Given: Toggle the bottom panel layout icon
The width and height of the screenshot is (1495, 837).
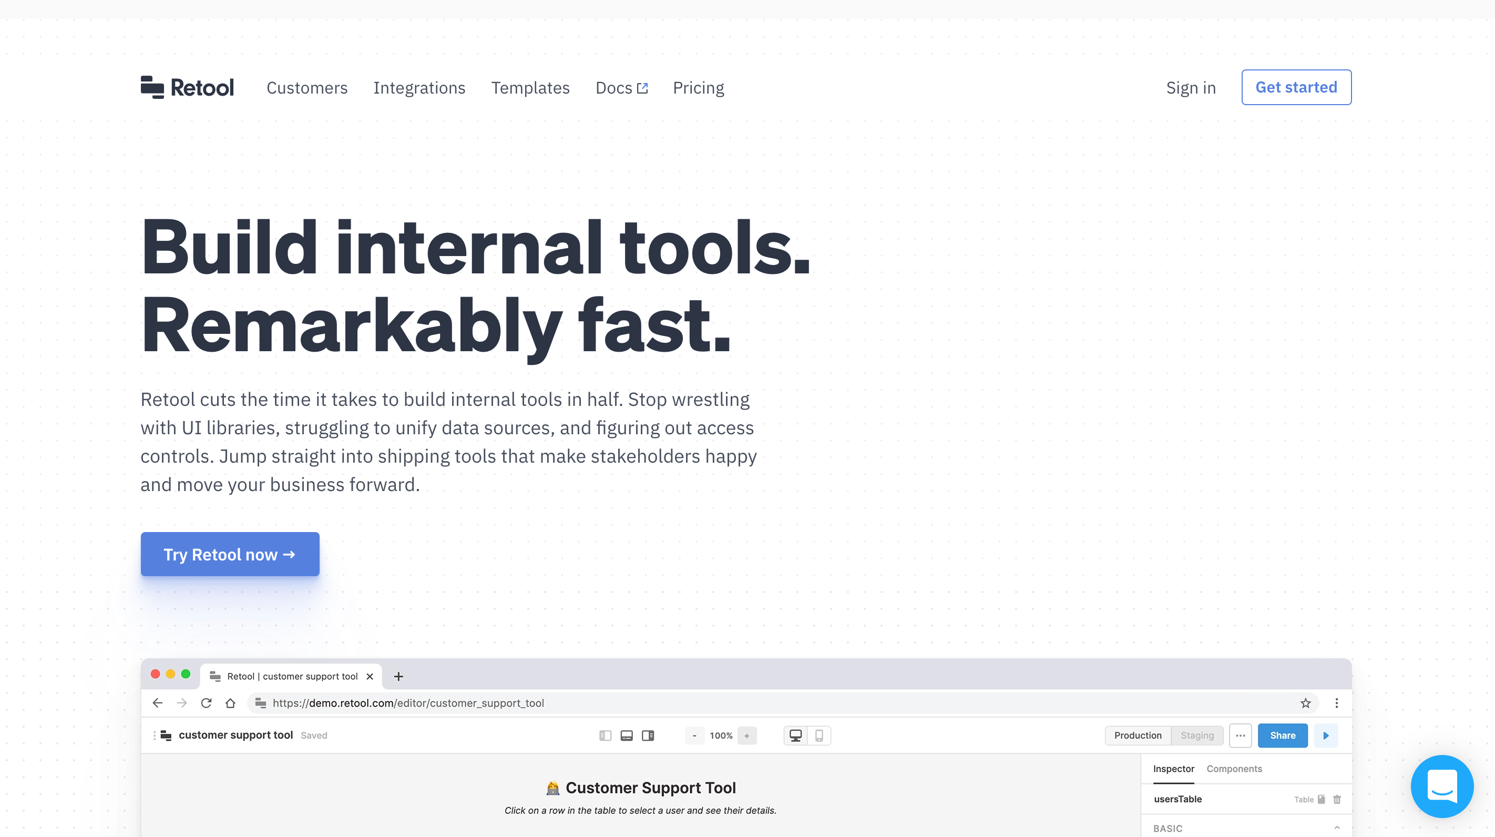Looking at the screenshot, I should coord(627,736).
